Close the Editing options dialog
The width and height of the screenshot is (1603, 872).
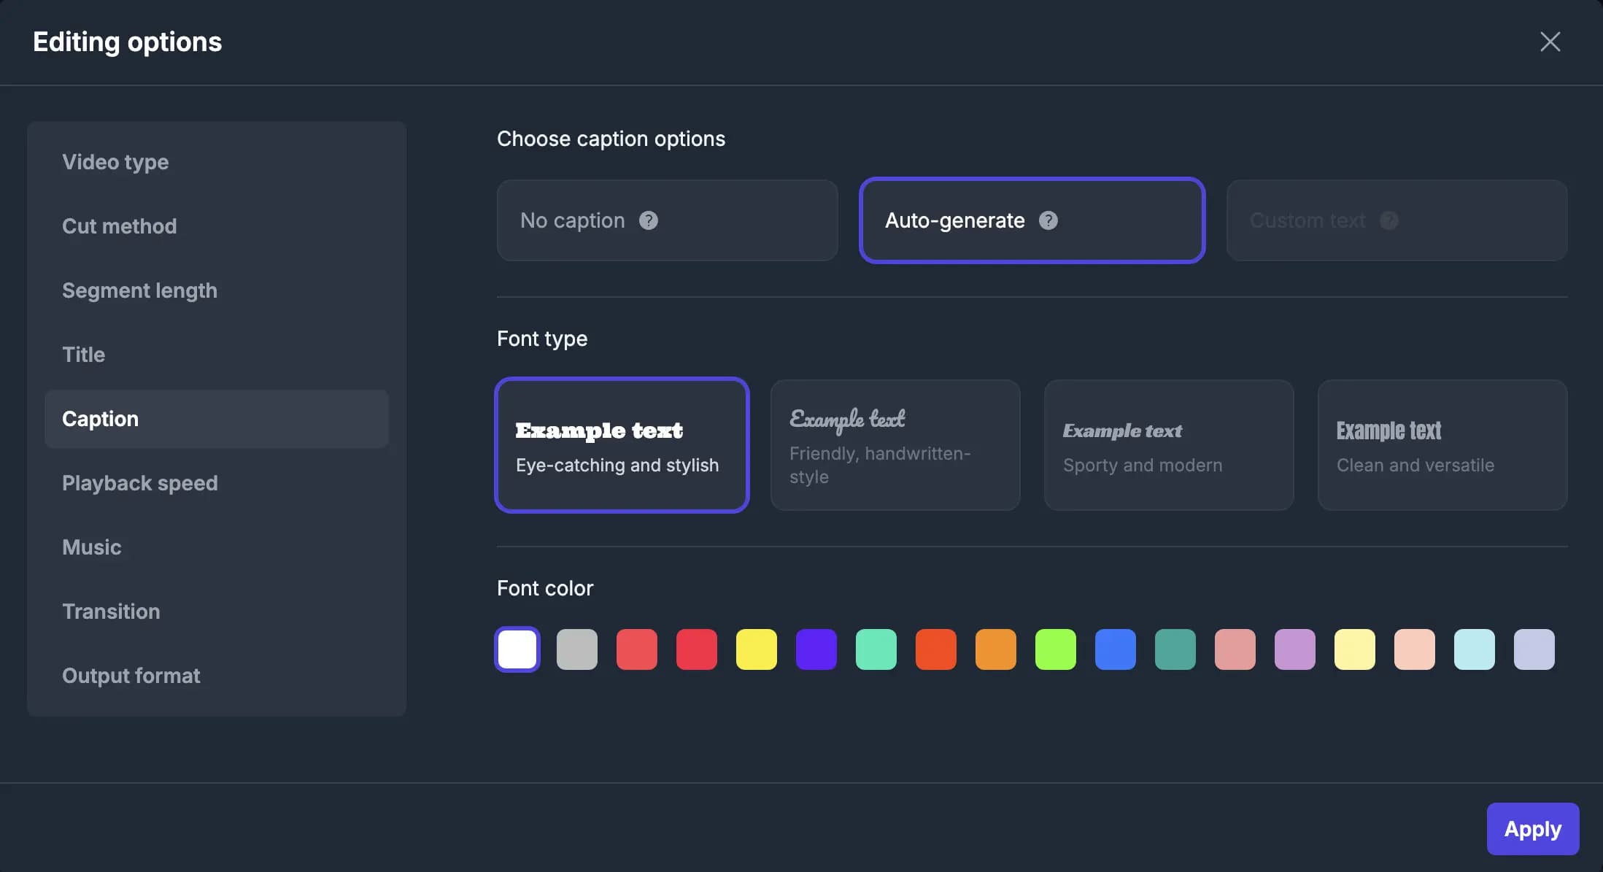pyautogui.click(x=1550, y=42)
